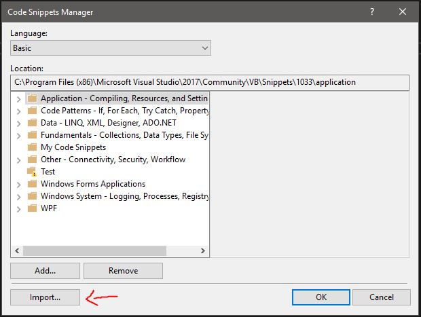421x317 pixels.
Task: Expand the Code Patterns folder node
Action: point(18,111)
